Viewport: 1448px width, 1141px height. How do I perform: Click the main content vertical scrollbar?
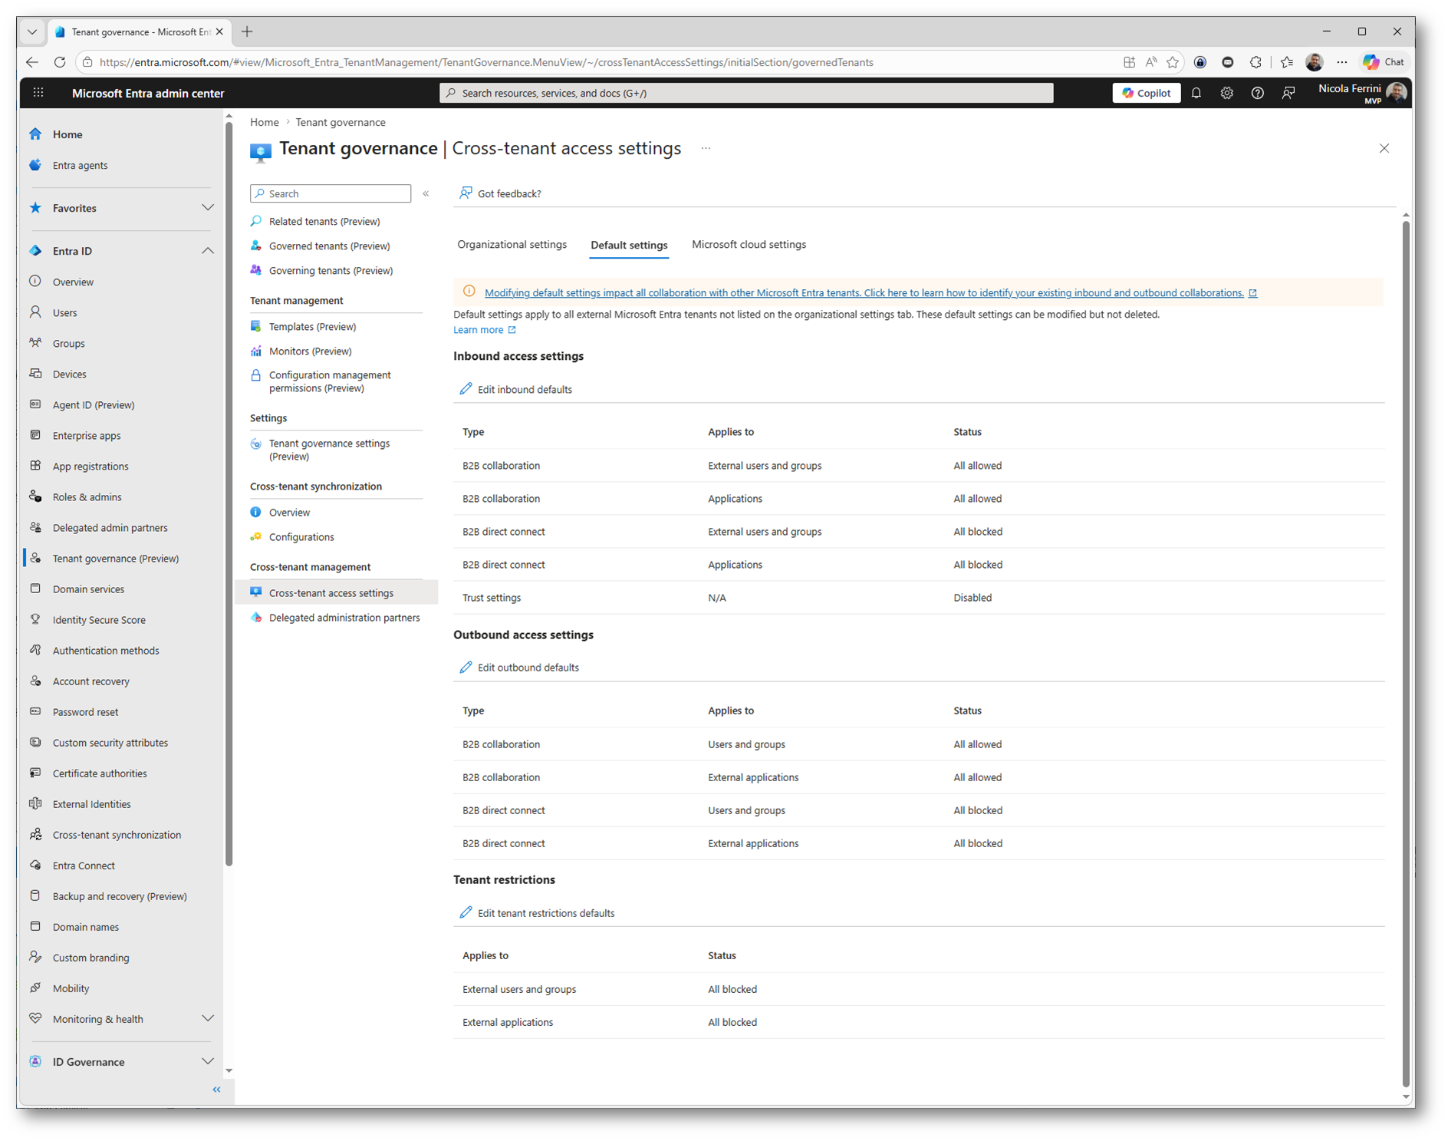point(1405,652)
